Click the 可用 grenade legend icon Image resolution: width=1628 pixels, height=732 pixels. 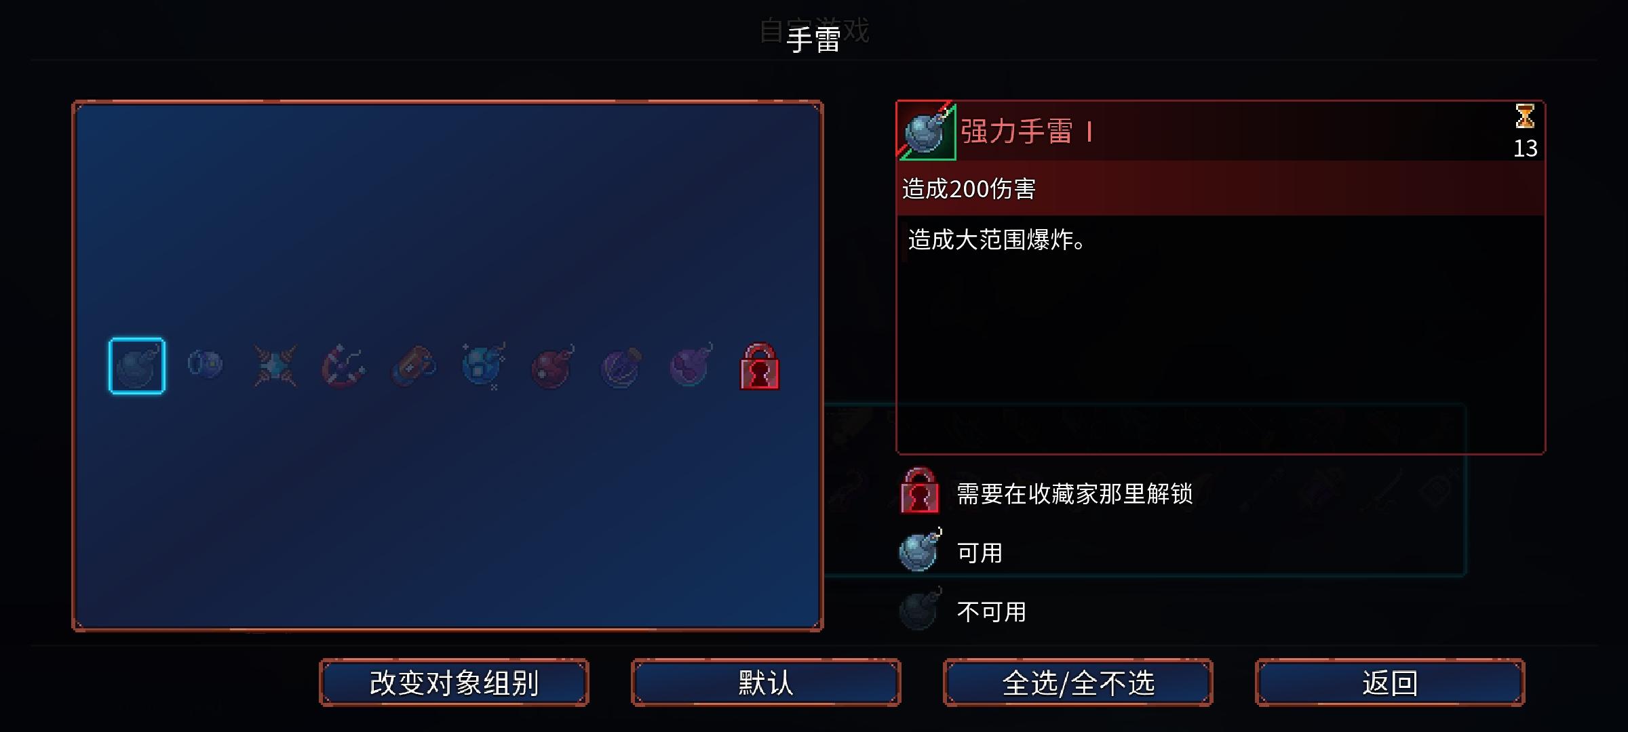(x=920, y=550)
